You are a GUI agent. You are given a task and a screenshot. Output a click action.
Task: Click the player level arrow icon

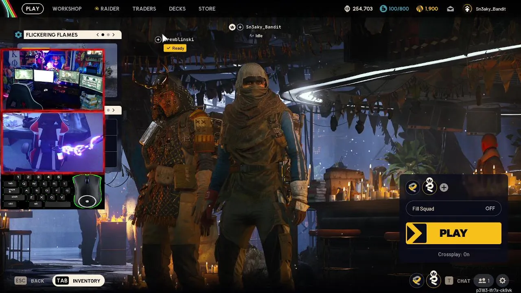pos(468,9)
